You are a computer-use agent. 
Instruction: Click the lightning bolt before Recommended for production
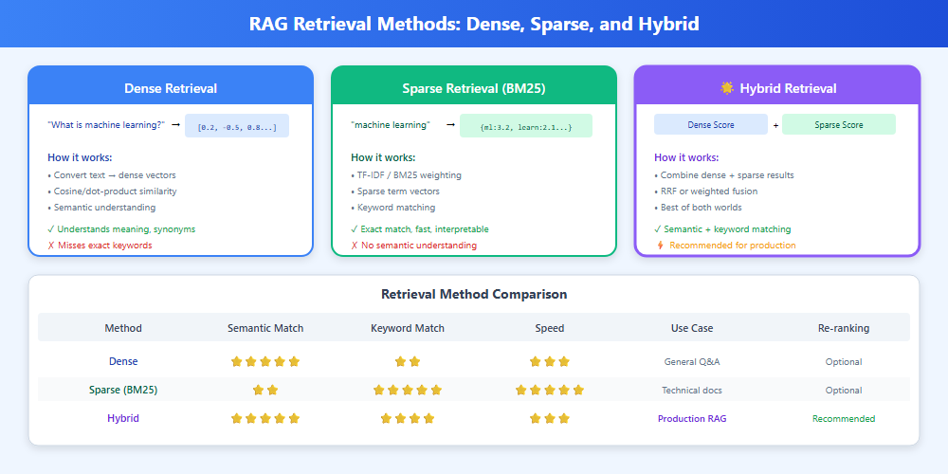661,246
